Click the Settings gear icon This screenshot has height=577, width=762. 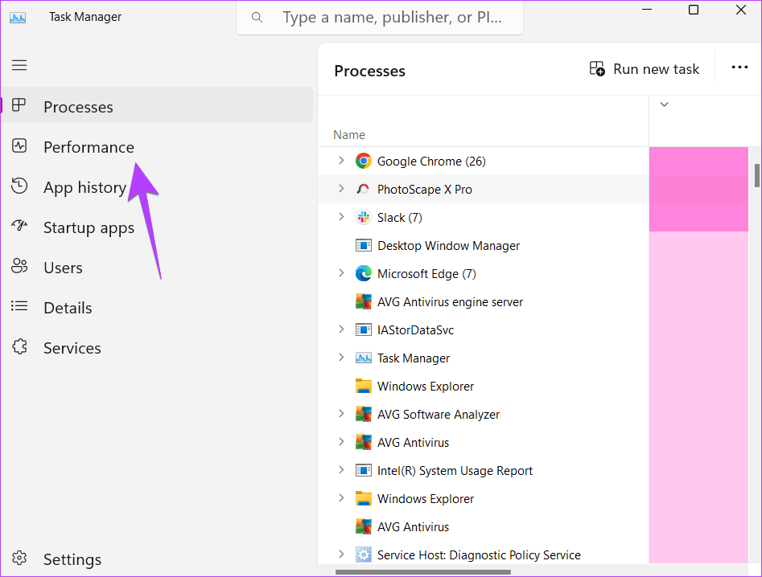(x=19, y=559)
